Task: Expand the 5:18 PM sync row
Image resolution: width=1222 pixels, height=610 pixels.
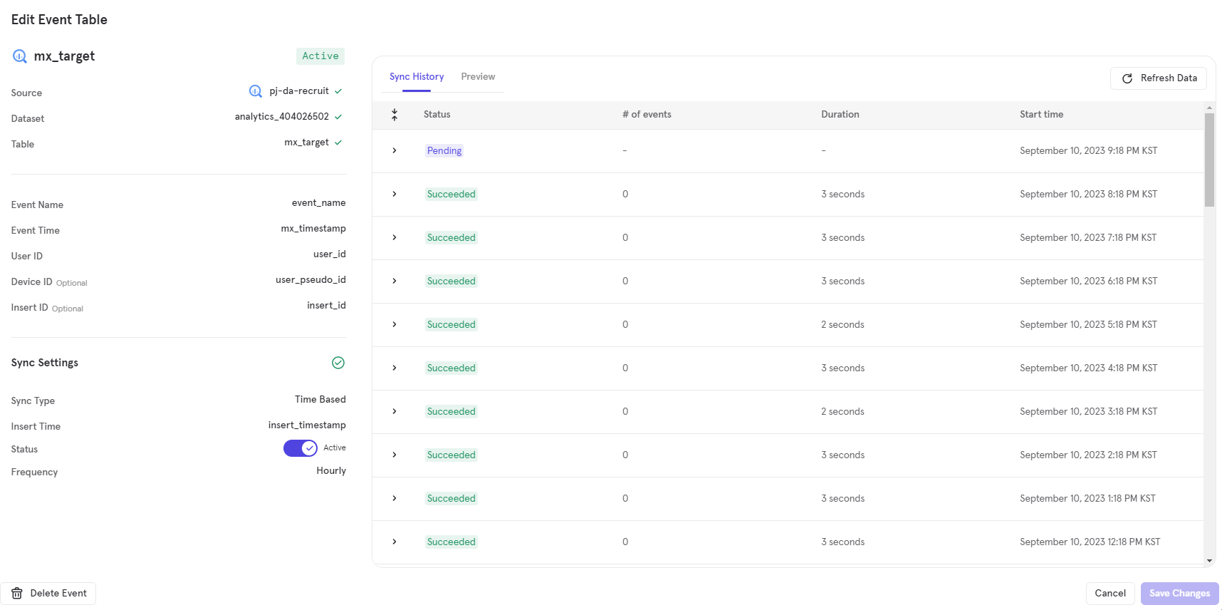Action: click(x=395, y=325)
